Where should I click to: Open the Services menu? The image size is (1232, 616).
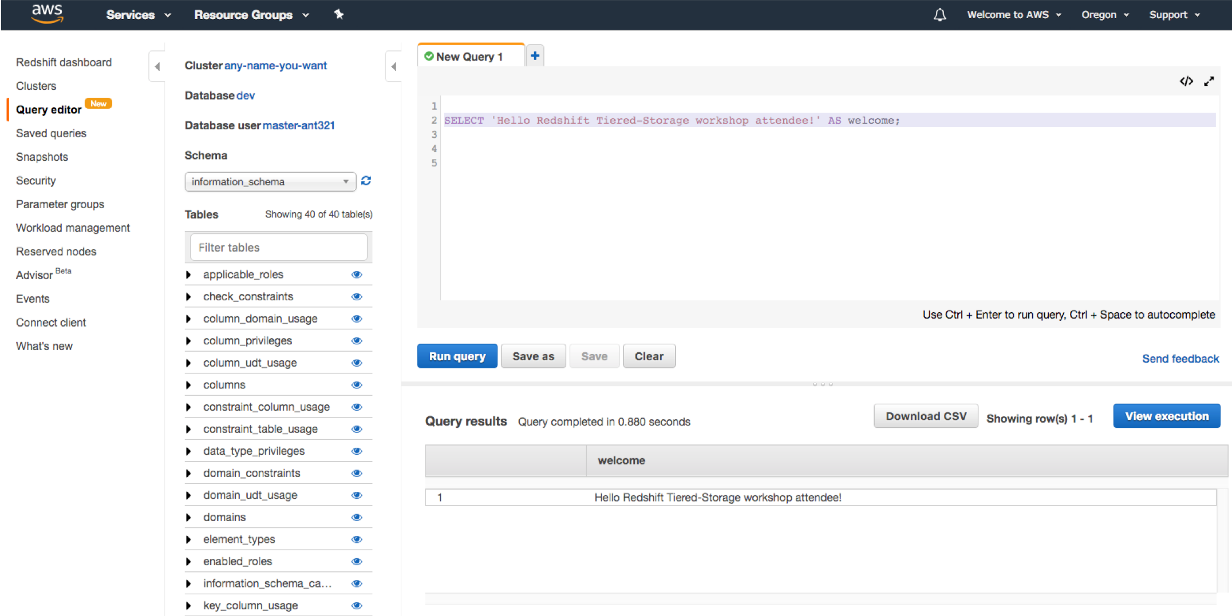(x=139, y=15)
